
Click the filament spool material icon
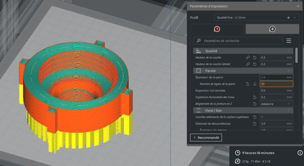tap(237, 161)
